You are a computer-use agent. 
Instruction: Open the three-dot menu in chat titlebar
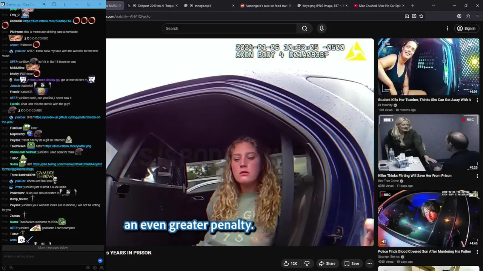64,4
